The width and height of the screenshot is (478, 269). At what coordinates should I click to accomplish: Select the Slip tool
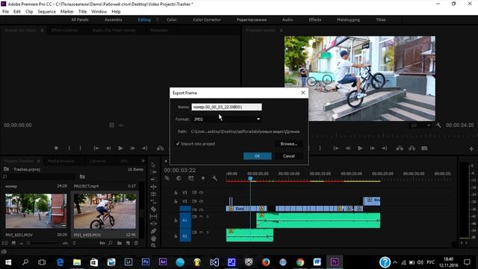point(153,216)
